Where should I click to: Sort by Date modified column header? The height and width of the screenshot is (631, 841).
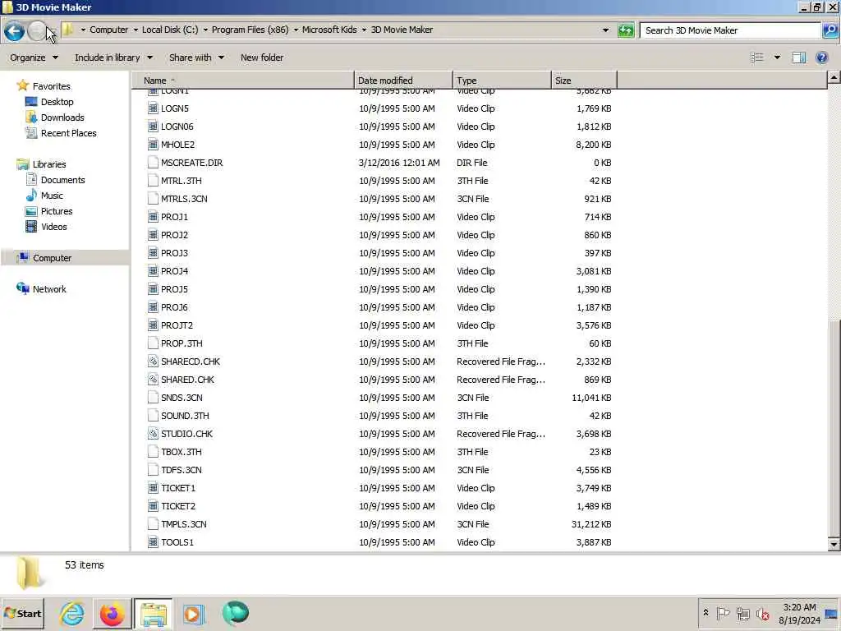[403, 81]
